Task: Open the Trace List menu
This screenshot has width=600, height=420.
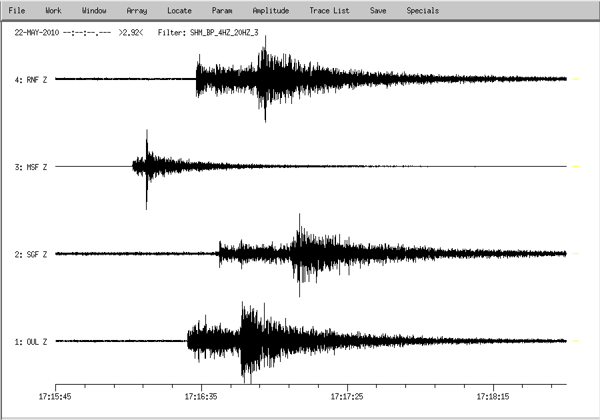Action: pos(329,11)
